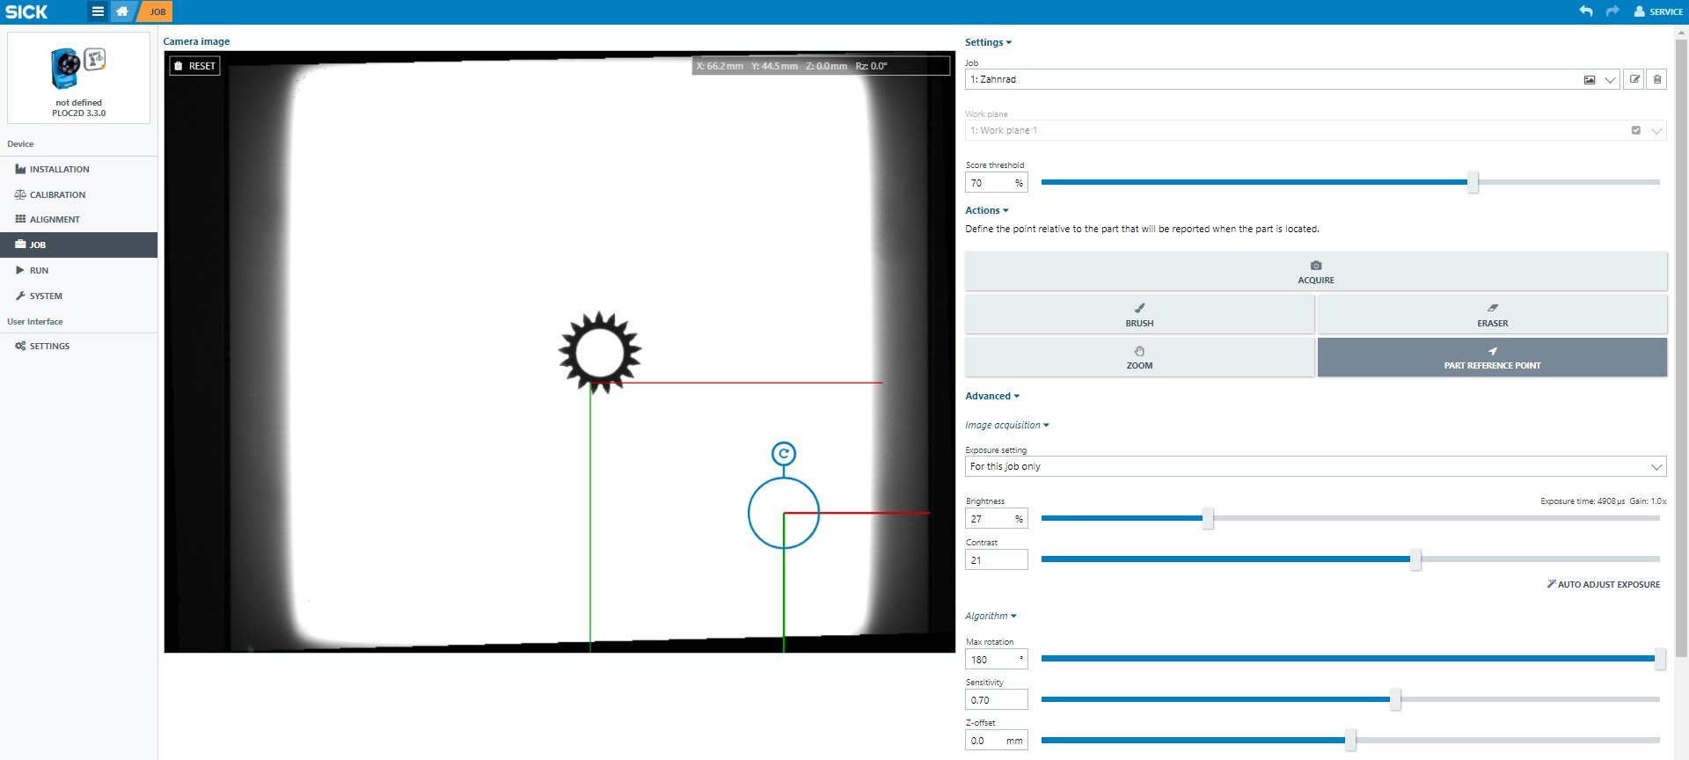Viewport: 1689px width, 760px height.
Task: Click Auto Adjust Exposure
Action: pyautogui.click(x=1603, y=584)
